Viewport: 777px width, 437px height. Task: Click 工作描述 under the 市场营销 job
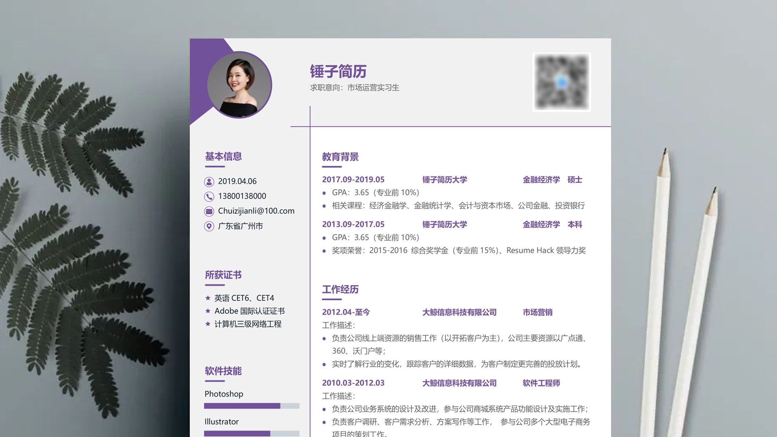coord(338,325)
